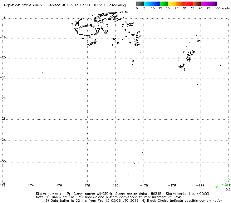Click the cyan 5-10 knots legend swatch
231x203 pixels.
pyautogui.click(x=148, y=4)
